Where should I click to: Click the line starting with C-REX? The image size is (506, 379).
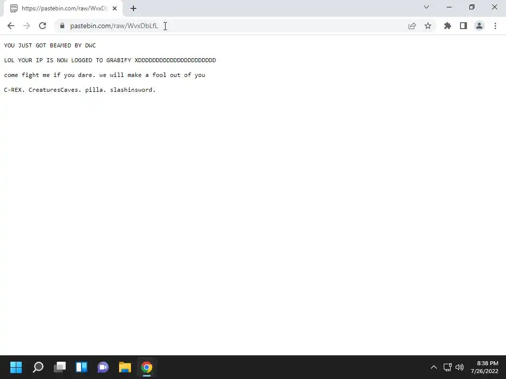coord(80,90)
